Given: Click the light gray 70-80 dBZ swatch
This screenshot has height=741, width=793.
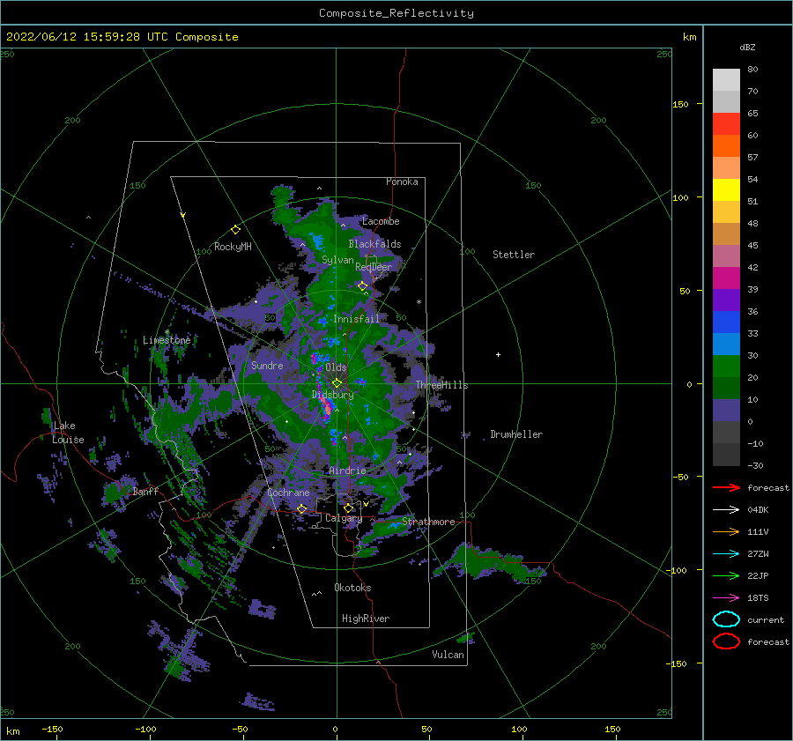Looking at the screenshot, I should [x=726, y=80].
